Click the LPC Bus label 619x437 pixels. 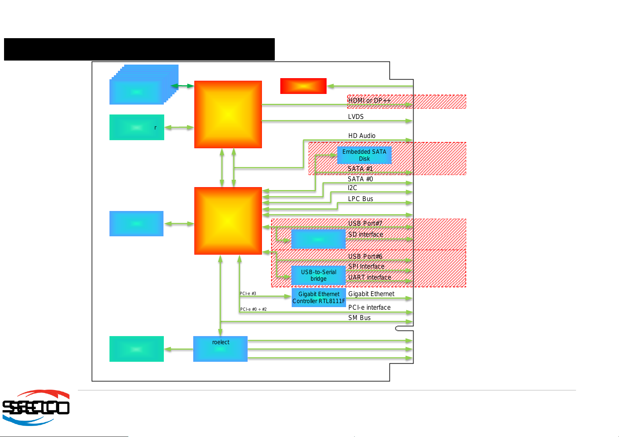coord(361,199)
